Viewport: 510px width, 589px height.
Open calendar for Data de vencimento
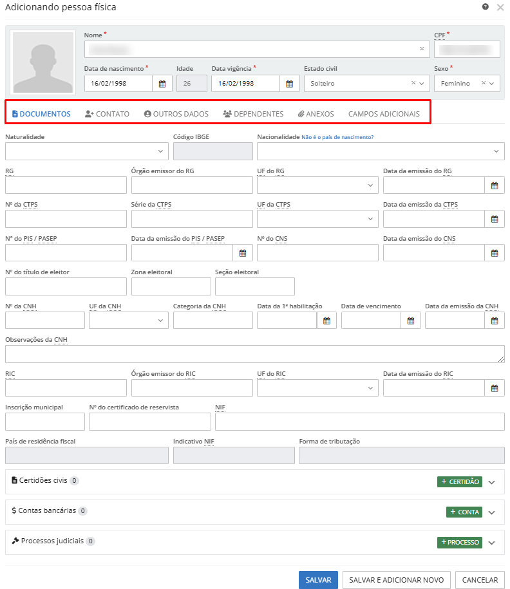point(411,321)
